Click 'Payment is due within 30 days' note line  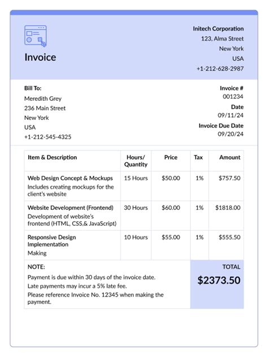pyautogui.click(x=92, y=277)
